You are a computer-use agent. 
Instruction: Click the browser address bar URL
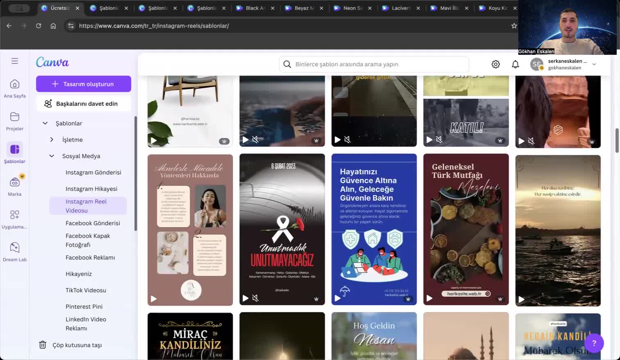pyautogui.click(x=154, y=26)
